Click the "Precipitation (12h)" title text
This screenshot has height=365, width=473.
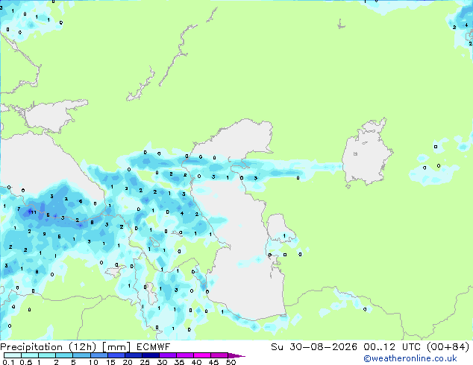[48, 347]
